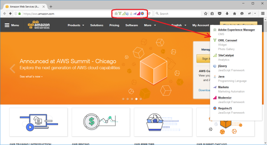Click the SiteCatalyst icon in the popup list
The image size is (267, 145).
215,55
